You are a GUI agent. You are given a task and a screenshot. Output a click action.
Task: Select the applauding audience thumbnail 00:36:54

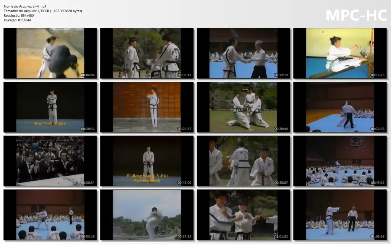pyautogui.click(x=50, y=161)
